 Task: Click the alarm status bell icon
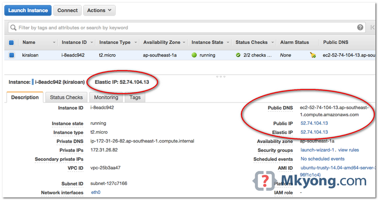(312, 55)
